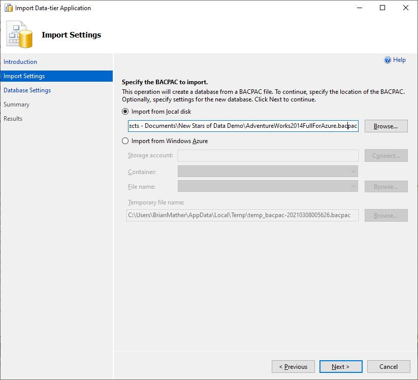Click Connect for storage account
Screen dimensions: 418x380
[386, 156]
